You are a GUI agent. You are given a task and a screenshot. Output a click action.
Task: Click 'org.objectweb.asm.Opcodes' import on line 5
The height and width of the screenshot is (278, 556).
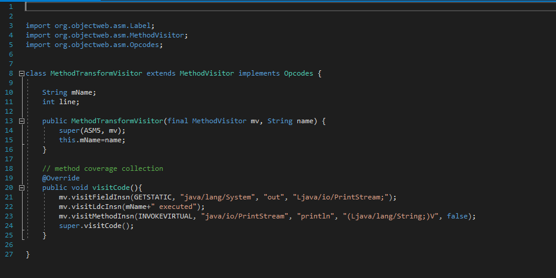click(x=107, y=45)
